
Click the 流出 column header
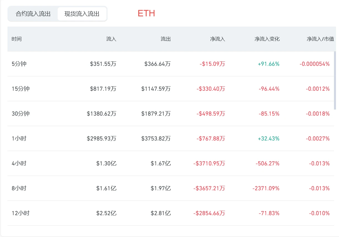165,39
